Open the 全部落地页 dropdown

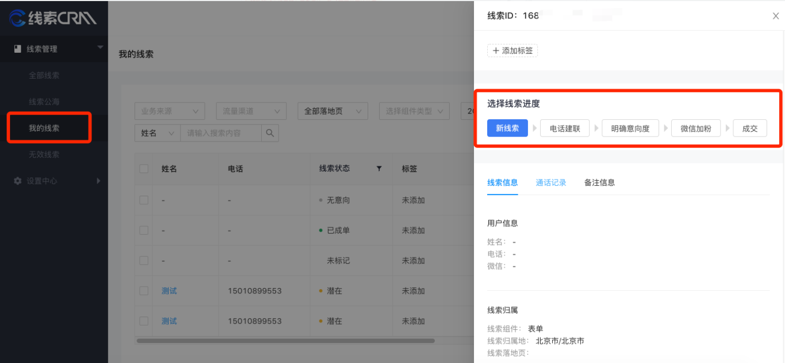coord(332,111)
